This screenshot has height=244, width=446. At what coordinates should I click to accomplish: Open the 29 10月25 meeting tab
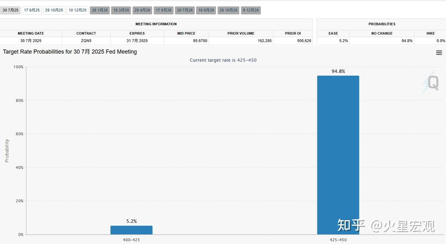[54, 10]
